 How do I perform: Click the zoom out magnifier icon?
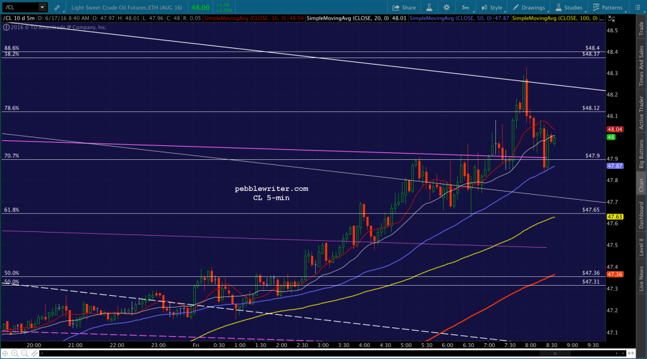[25, 353]
